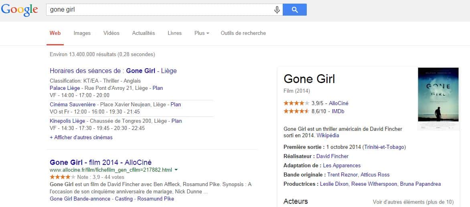The width and height of the screenshot is (470, 207).
Task: Expand the Plus dropdown menu
Action: coord(202,33)
